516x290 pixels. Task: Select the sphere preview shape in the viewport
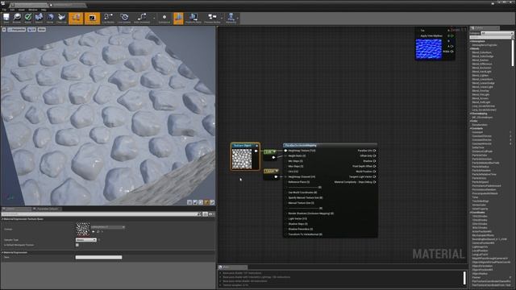coord(195,202)
